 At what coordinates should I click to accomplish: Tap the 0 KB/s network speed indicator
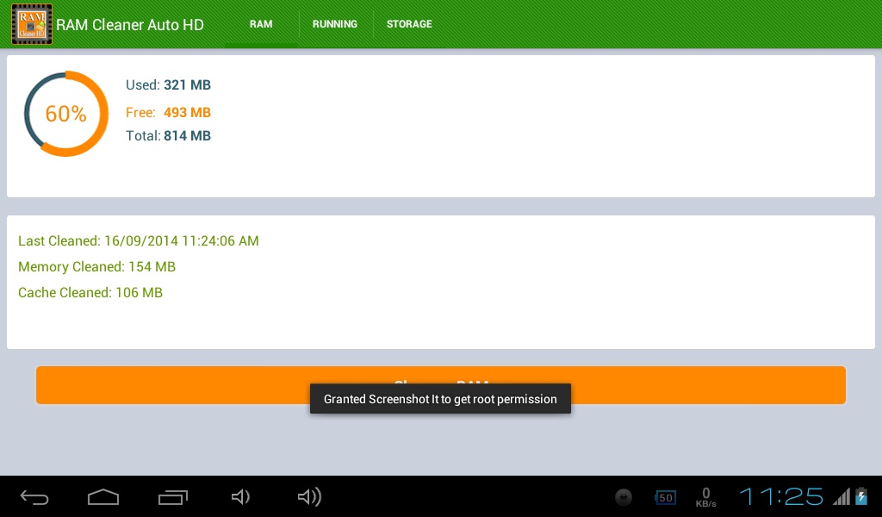click(x=706, y=498)
